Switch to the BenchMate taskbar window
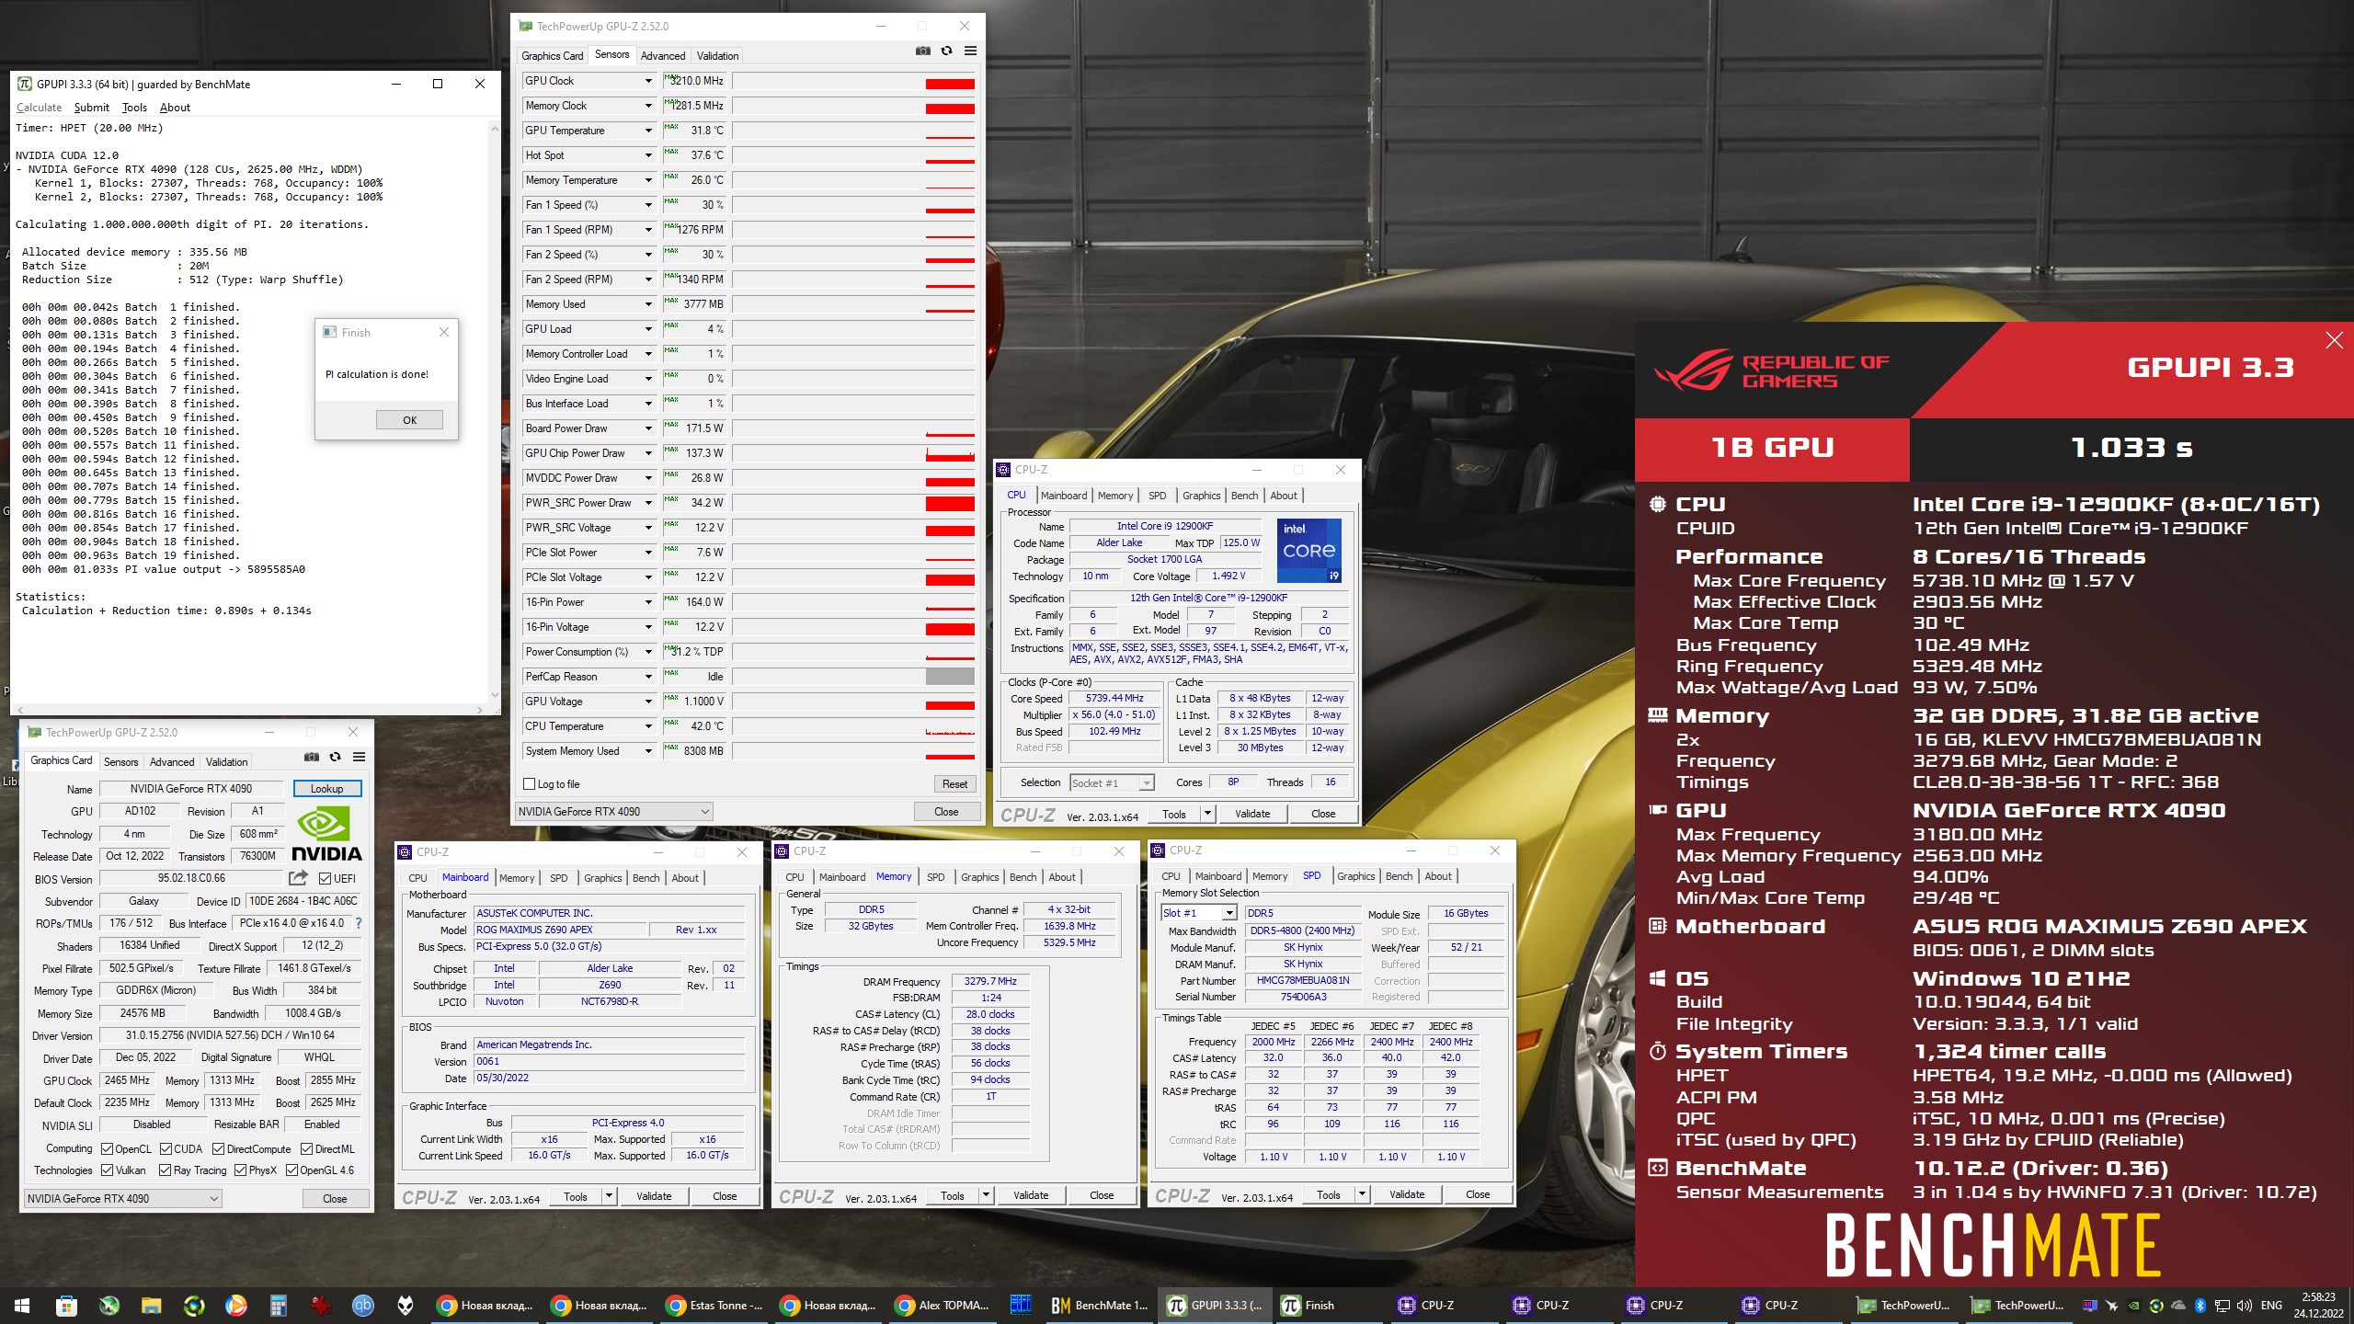This screenshot has height=1324, width=2354. pyautogui.click(x=1100, y=1306)
